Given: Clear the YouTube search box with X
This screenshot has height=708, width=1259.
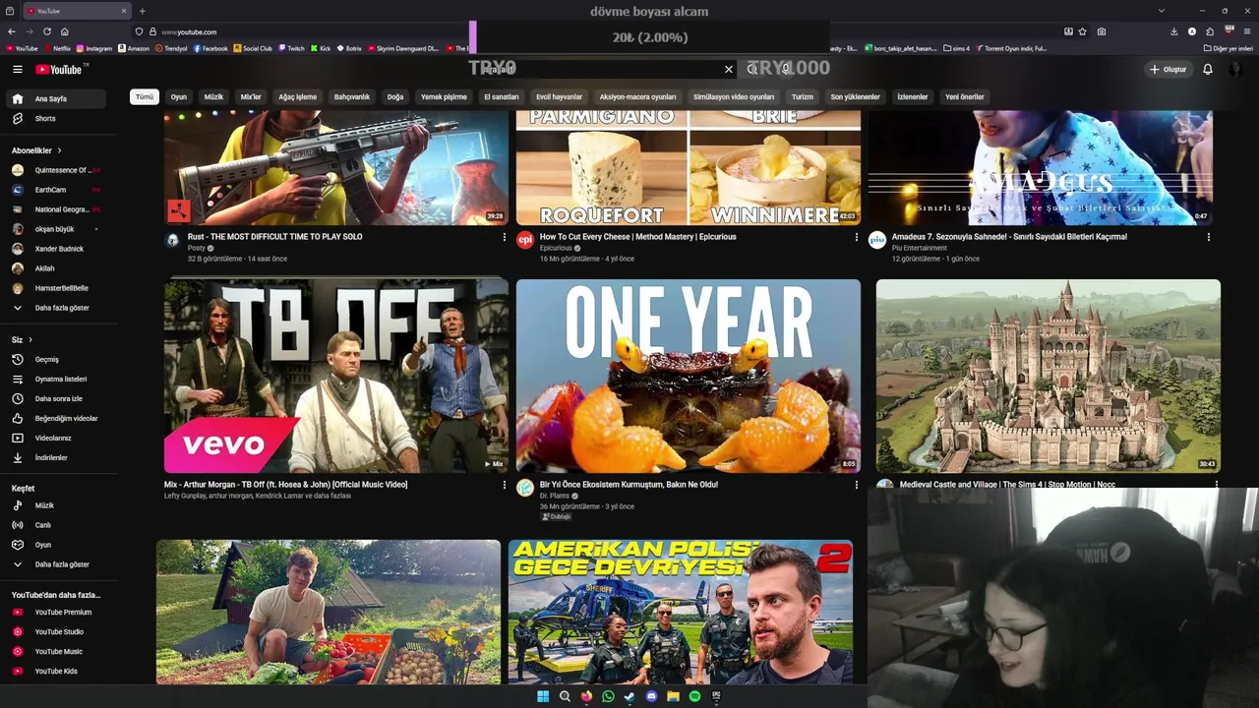Looking at the screenshot, I should 729,69.
